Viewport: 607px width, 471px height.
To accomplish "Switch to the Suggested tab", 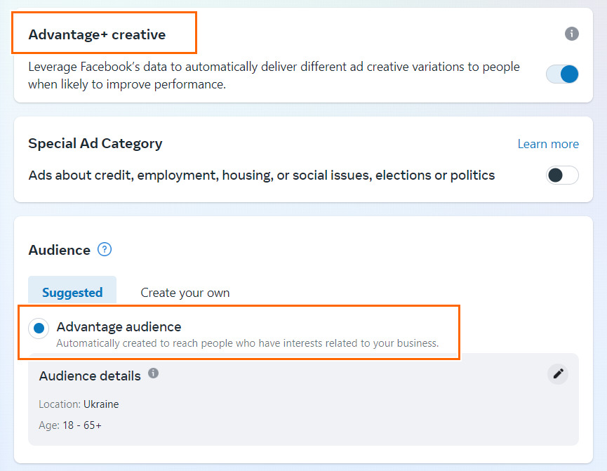I will [72, 292].
